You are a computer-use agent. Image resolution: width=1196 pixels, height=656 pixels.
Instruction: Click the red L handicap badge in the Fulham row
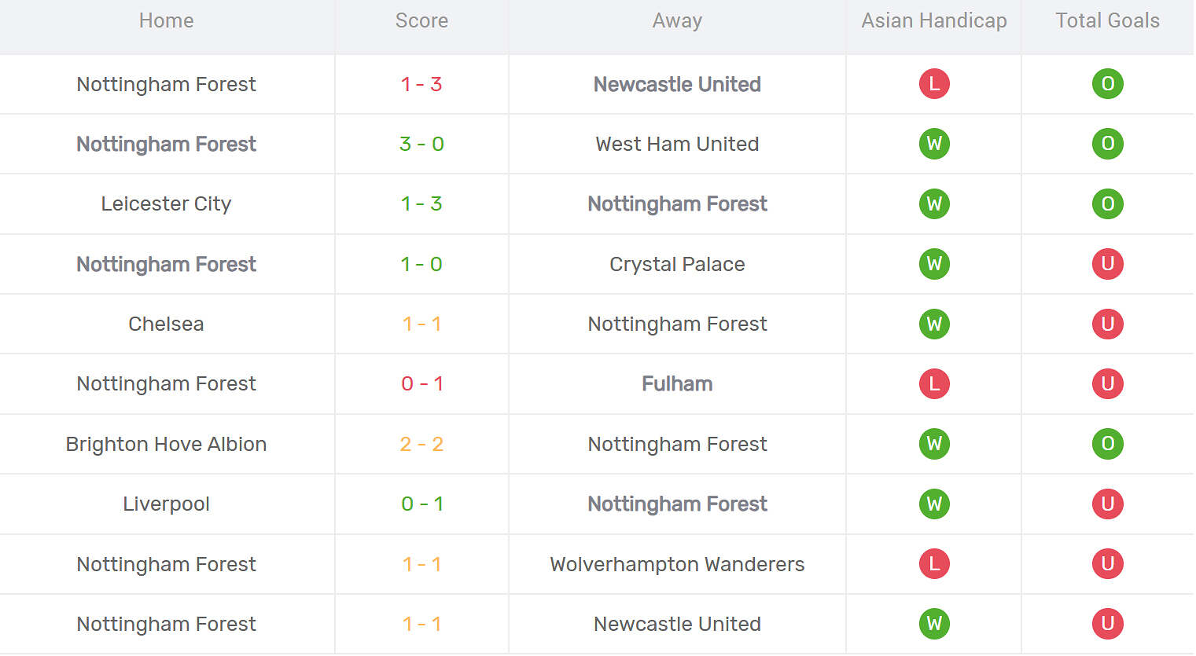pos(934,384)
